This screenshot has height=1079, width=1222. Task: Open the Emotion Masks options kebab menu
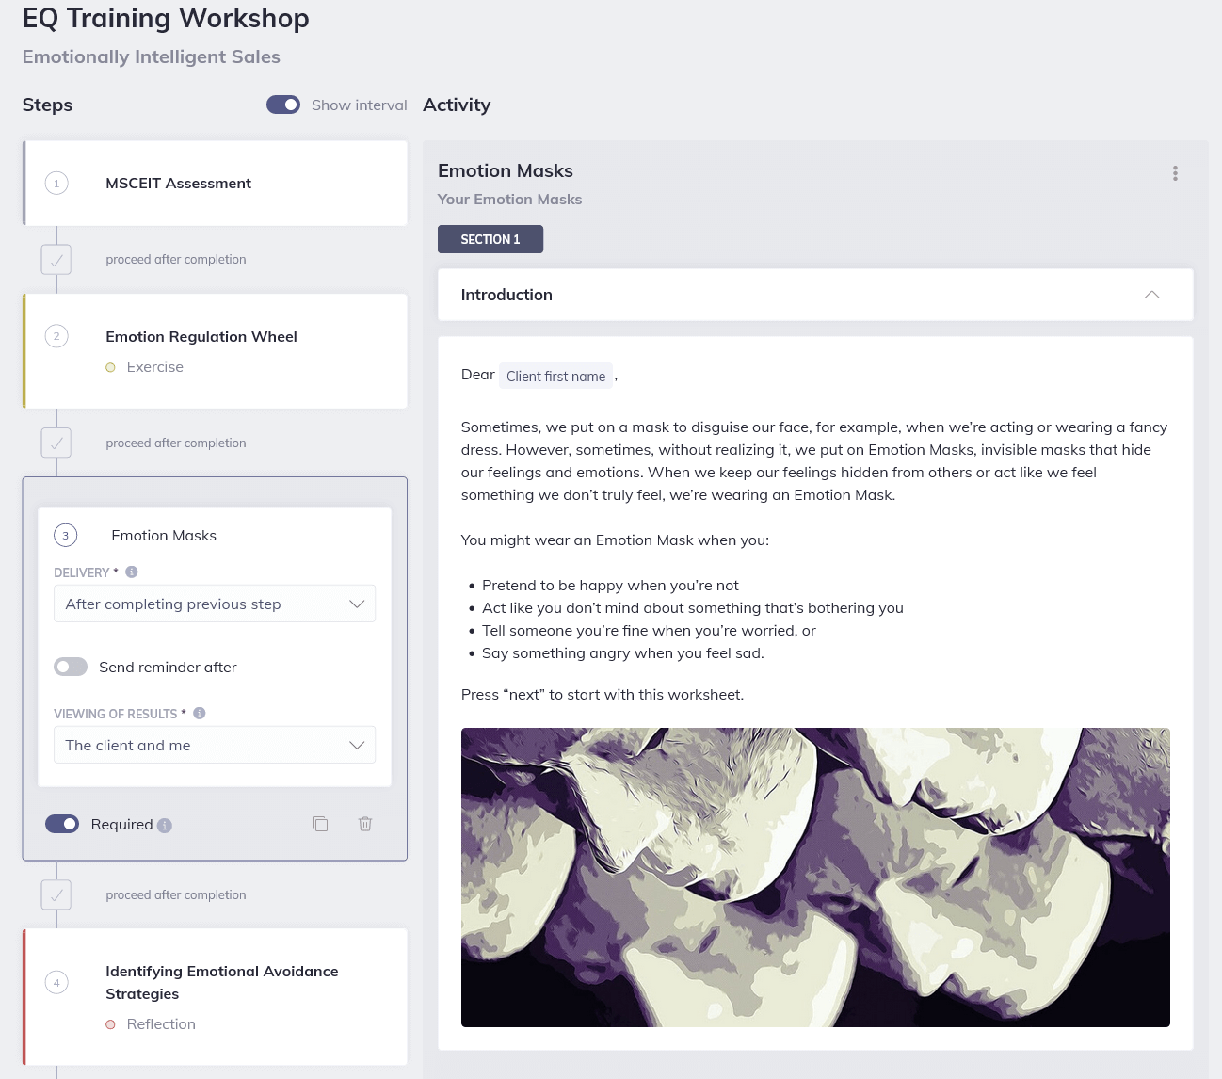pyautogui.click(x=1175, y=173)
